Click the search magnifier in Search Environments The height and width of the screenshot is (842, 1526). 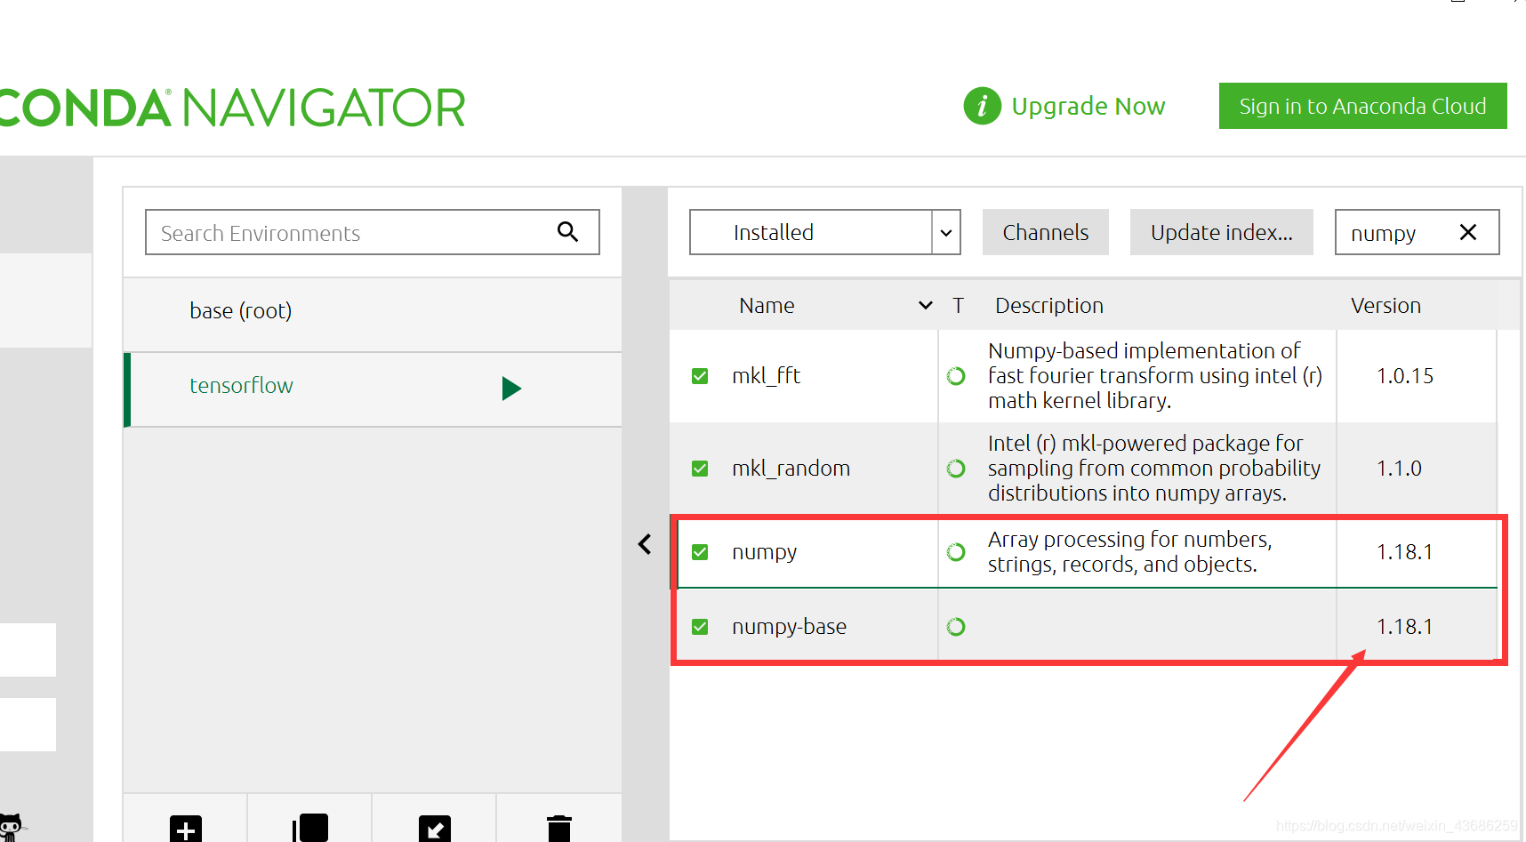567,232
